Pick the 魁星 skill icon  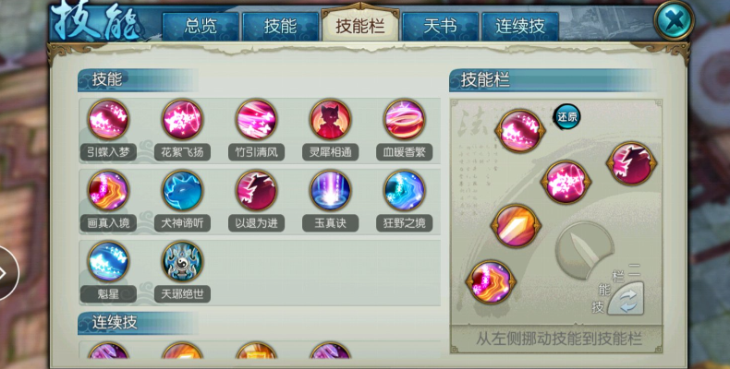point(108,261)
